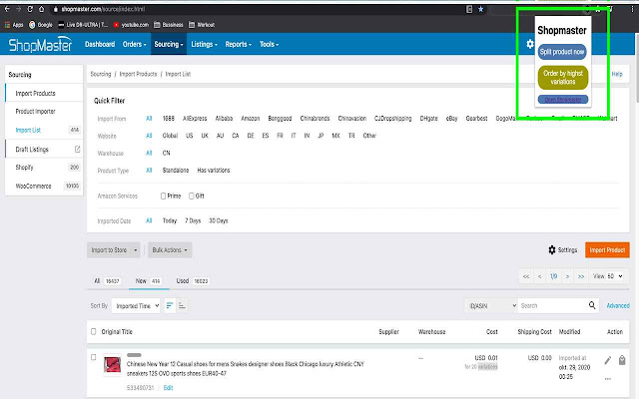Screen dimensions: 639x399
Task: Go to next page arrow
Action: click(567, 276)
